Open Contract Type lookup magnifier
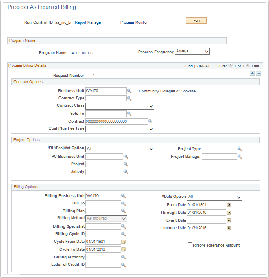 (x=129, y=99)
